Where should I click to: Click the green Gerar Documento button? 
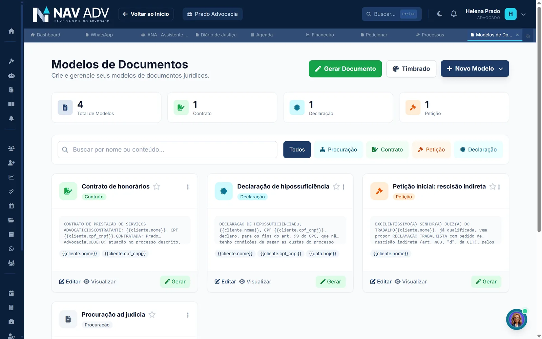(345, 69)
